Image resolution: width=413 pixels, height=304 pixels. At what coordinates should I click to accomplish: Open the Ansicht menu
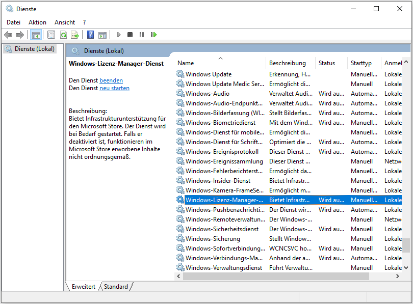[x=64, y=22]
